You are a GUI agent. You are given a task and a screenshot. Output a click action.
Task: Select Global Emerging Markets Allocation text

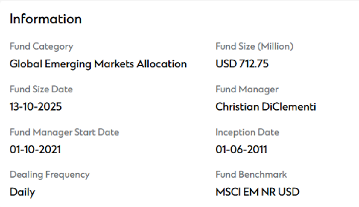98,64
